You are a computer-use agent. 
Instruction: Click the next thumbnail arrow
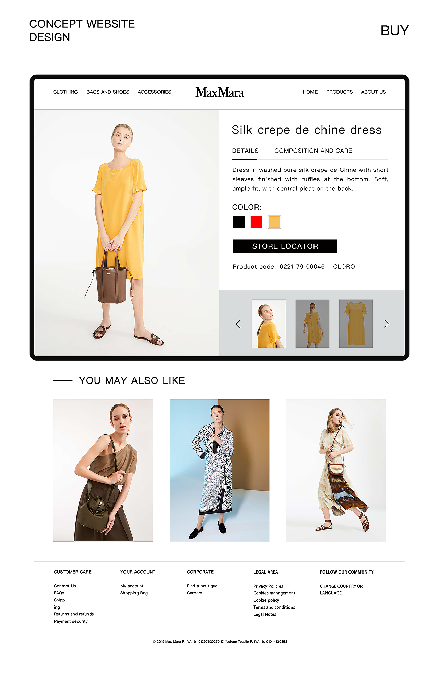click(387, 324)
